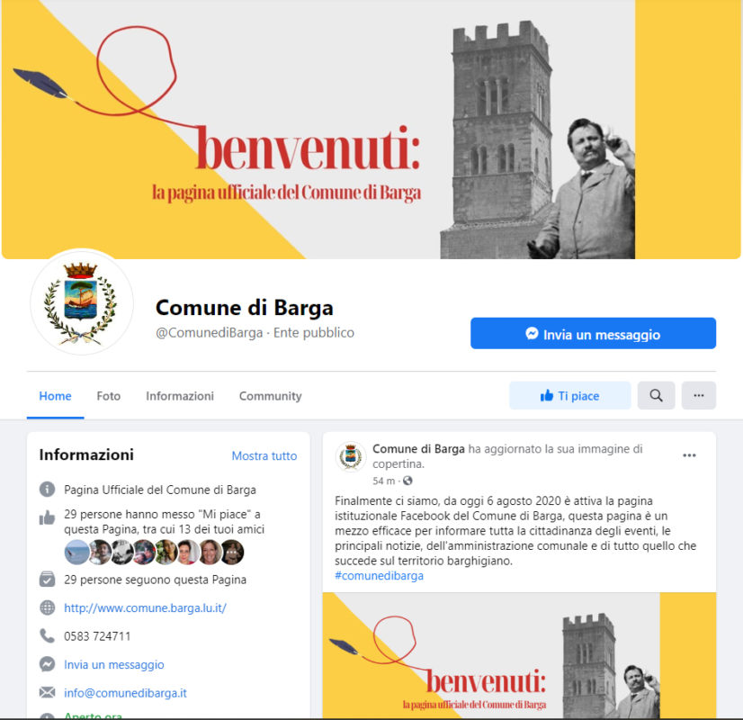
Task: Go to the Community tab
Action: (270, 396)
